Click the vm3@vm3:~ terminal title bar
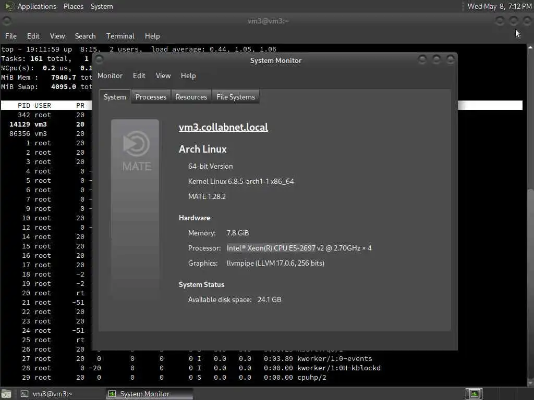The width and height of the screenshot is (534, 400). coord(268,21)
